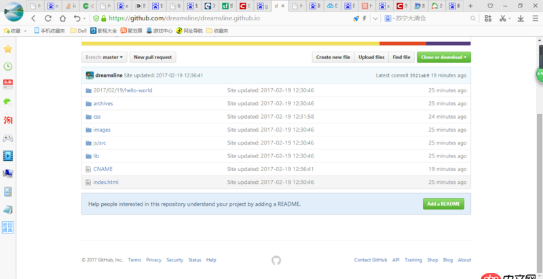Image resolution: width=543 pixels, height=279 pixels.
Task: Open the index.html file
Action: (106, 182)
